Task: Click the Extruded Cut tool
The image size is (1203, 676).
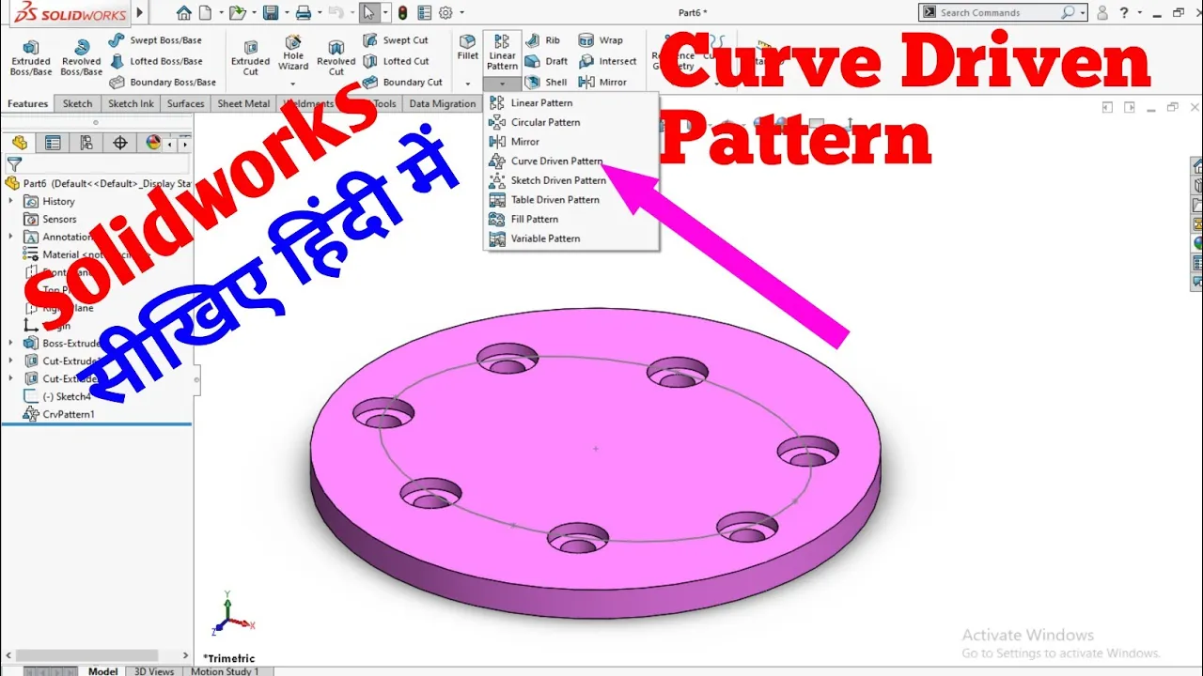Action: (x=250, y=58)
